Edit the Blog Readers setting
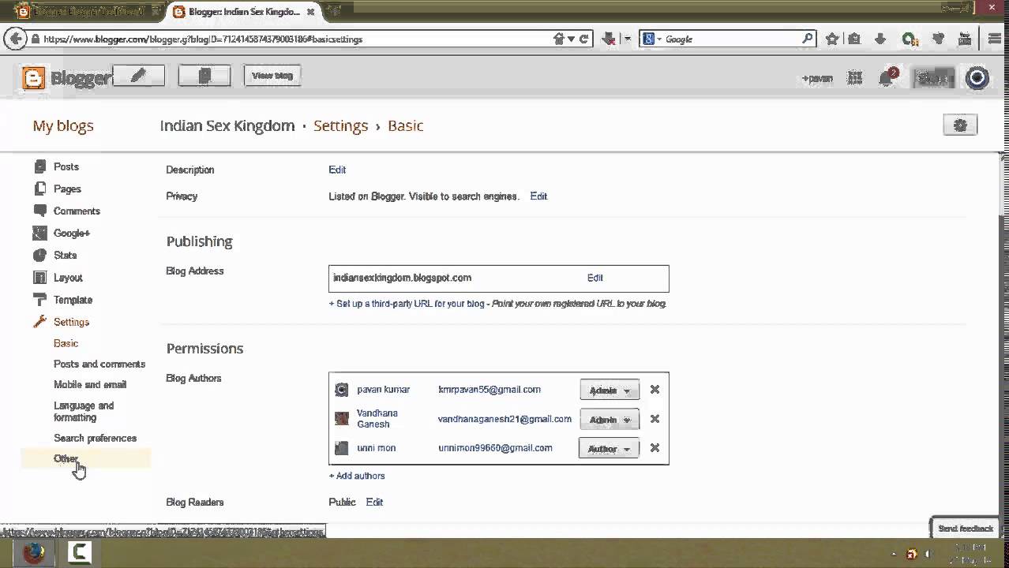The width and height of the screenshot is (1009, 568). tap(374, 502)
